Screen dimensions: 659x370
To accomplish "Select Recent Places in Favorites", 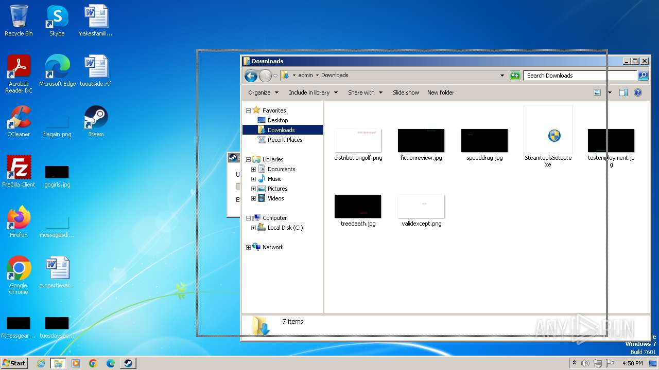I will pyautogui.click(x=285, y=140).
